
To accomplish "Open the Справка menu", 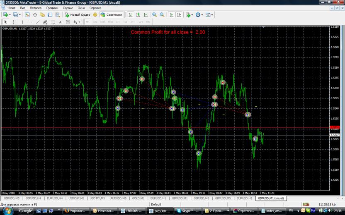I will tap(95, 8).
